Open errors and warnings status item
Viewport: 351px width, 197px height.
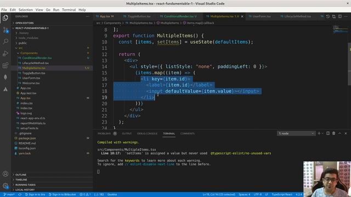pyautogui.click(x=85, y=195)
